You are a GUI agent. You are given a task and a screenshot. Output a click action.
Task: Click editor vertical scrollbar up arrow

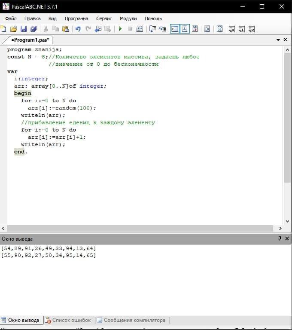coord(287,50)
